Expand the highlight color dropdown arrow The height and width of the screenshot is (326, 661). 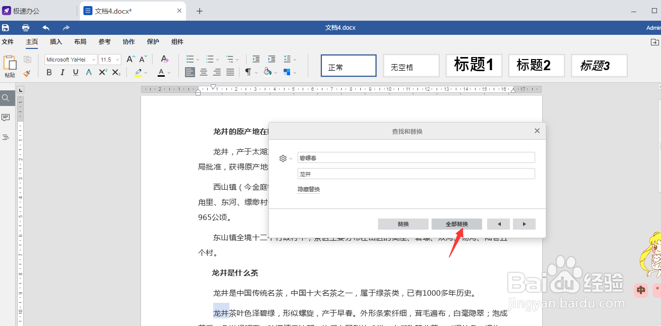pyautogui.click(x=147, y=72)
